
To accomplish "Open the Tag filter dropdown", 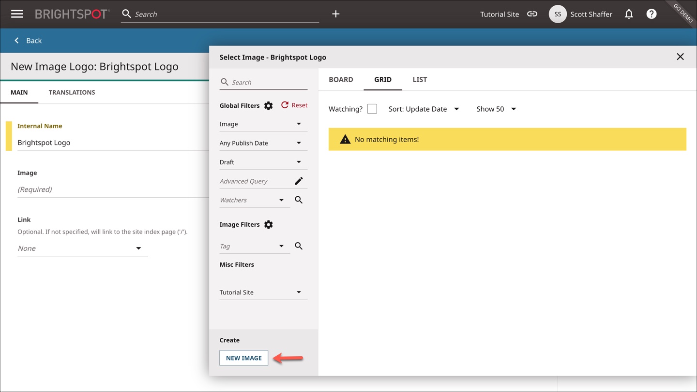I will [x=255, y=246].
